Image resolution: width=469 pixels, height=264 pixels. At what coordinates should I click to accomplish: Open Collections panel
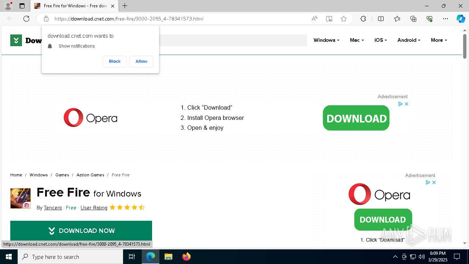point(413,19)
